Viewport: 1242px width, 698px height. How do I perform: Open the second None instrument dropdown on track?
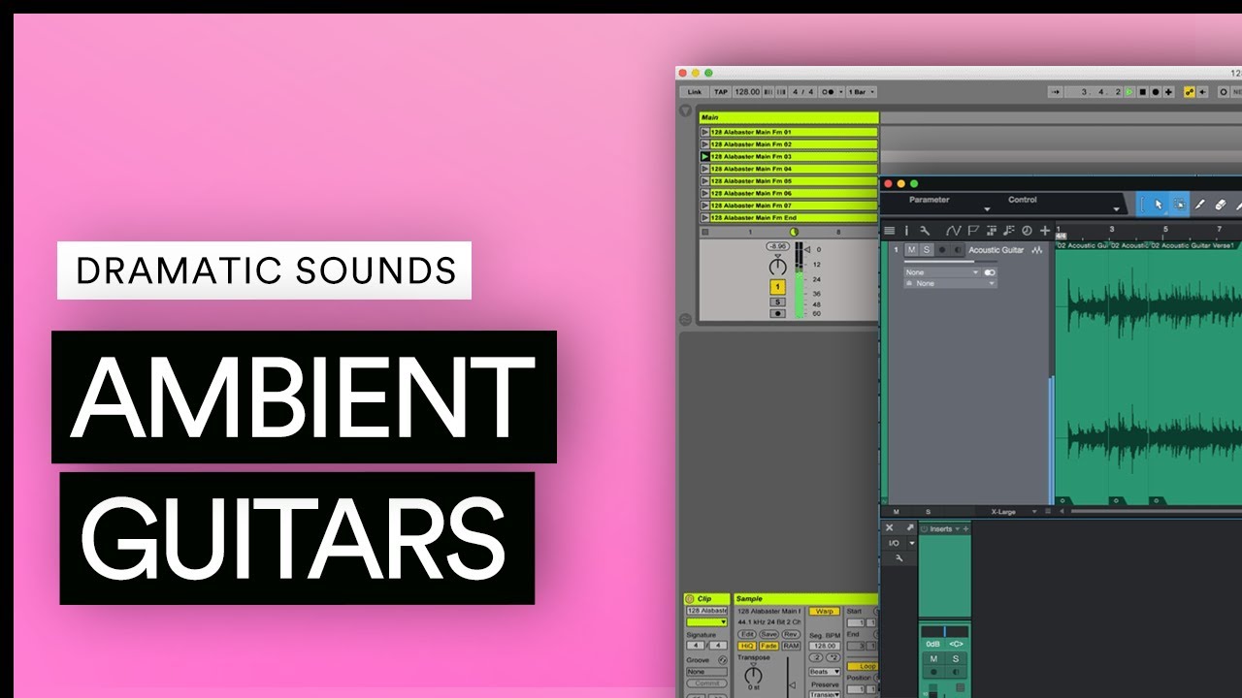pyautogui.click(x=951, y=283)
